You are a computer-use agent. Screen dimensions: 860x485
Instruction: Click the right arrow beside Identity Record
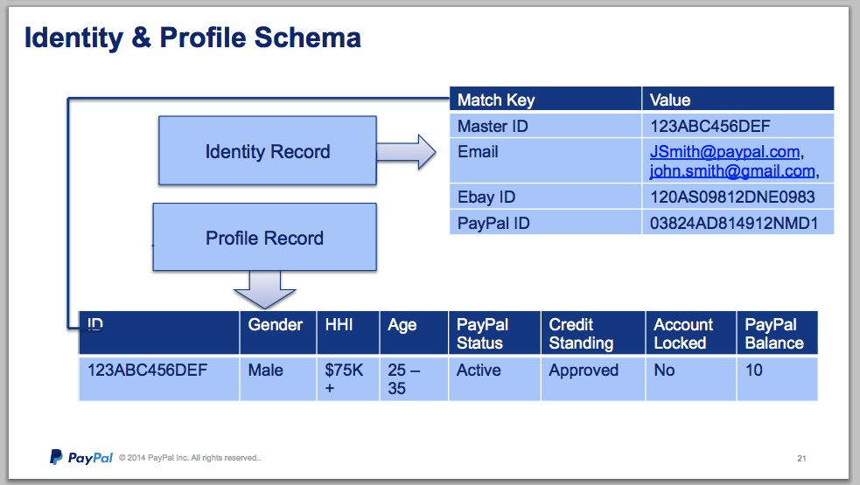[408, 152]
